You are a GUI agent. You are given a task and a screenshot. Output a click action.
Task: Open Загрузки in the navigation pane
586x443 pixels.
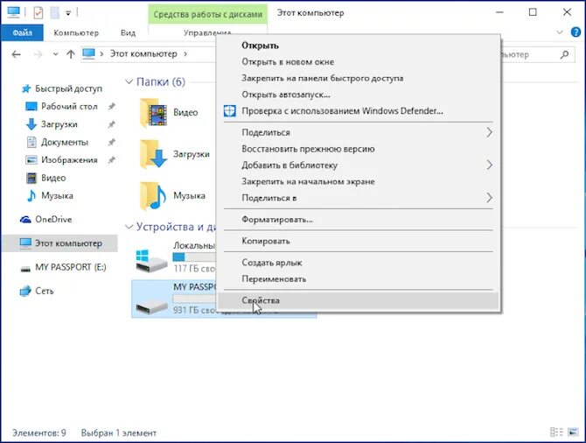click(x=52, y=124)
